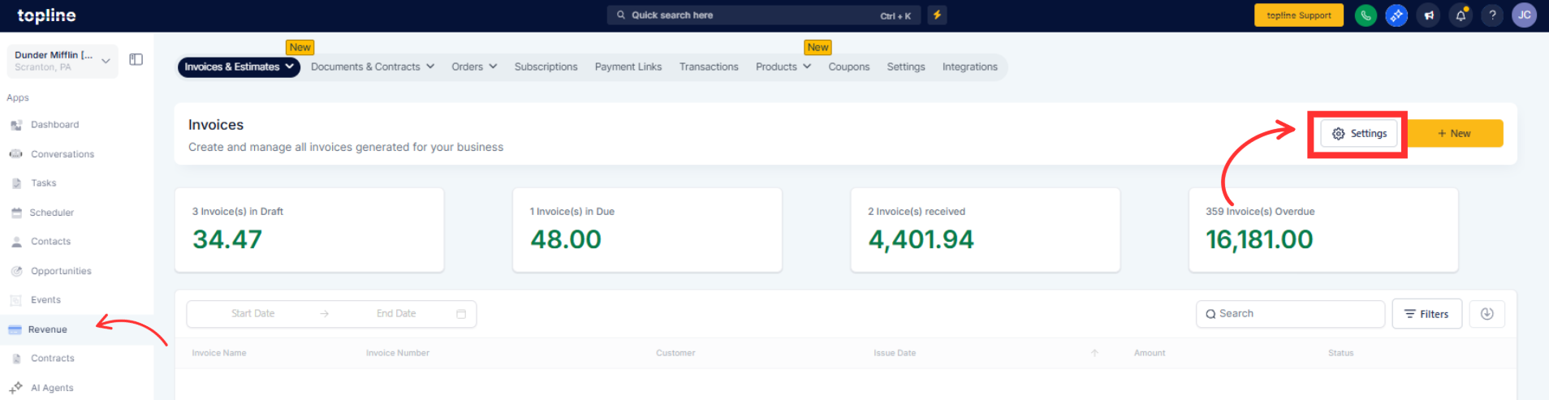Open Dashboard in sidebar
The image size is (1549, 400).
click(x=54, y=125)
